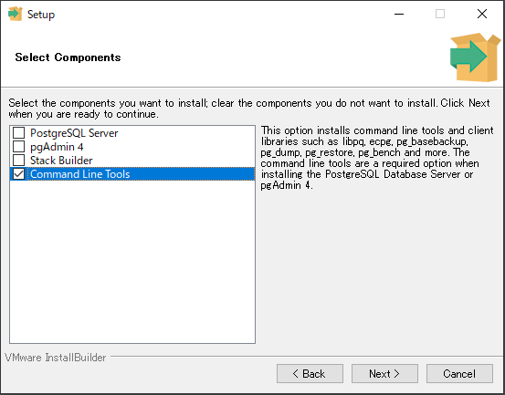Click the VMware InstallBuilder label
Screen dimensions: 505x395
tap(56, 358)
